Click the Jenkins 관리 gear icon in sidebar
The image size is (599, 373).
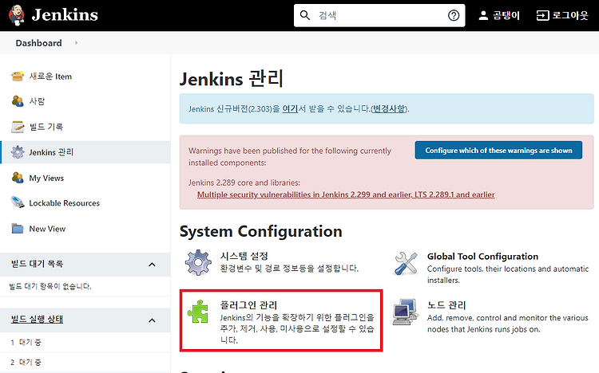tap(18, 152)
